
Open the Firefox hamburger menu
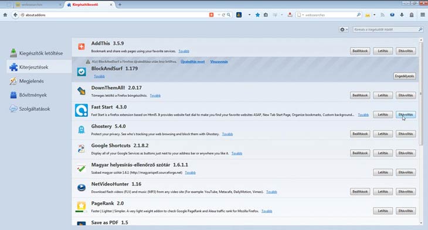[423, 15]
